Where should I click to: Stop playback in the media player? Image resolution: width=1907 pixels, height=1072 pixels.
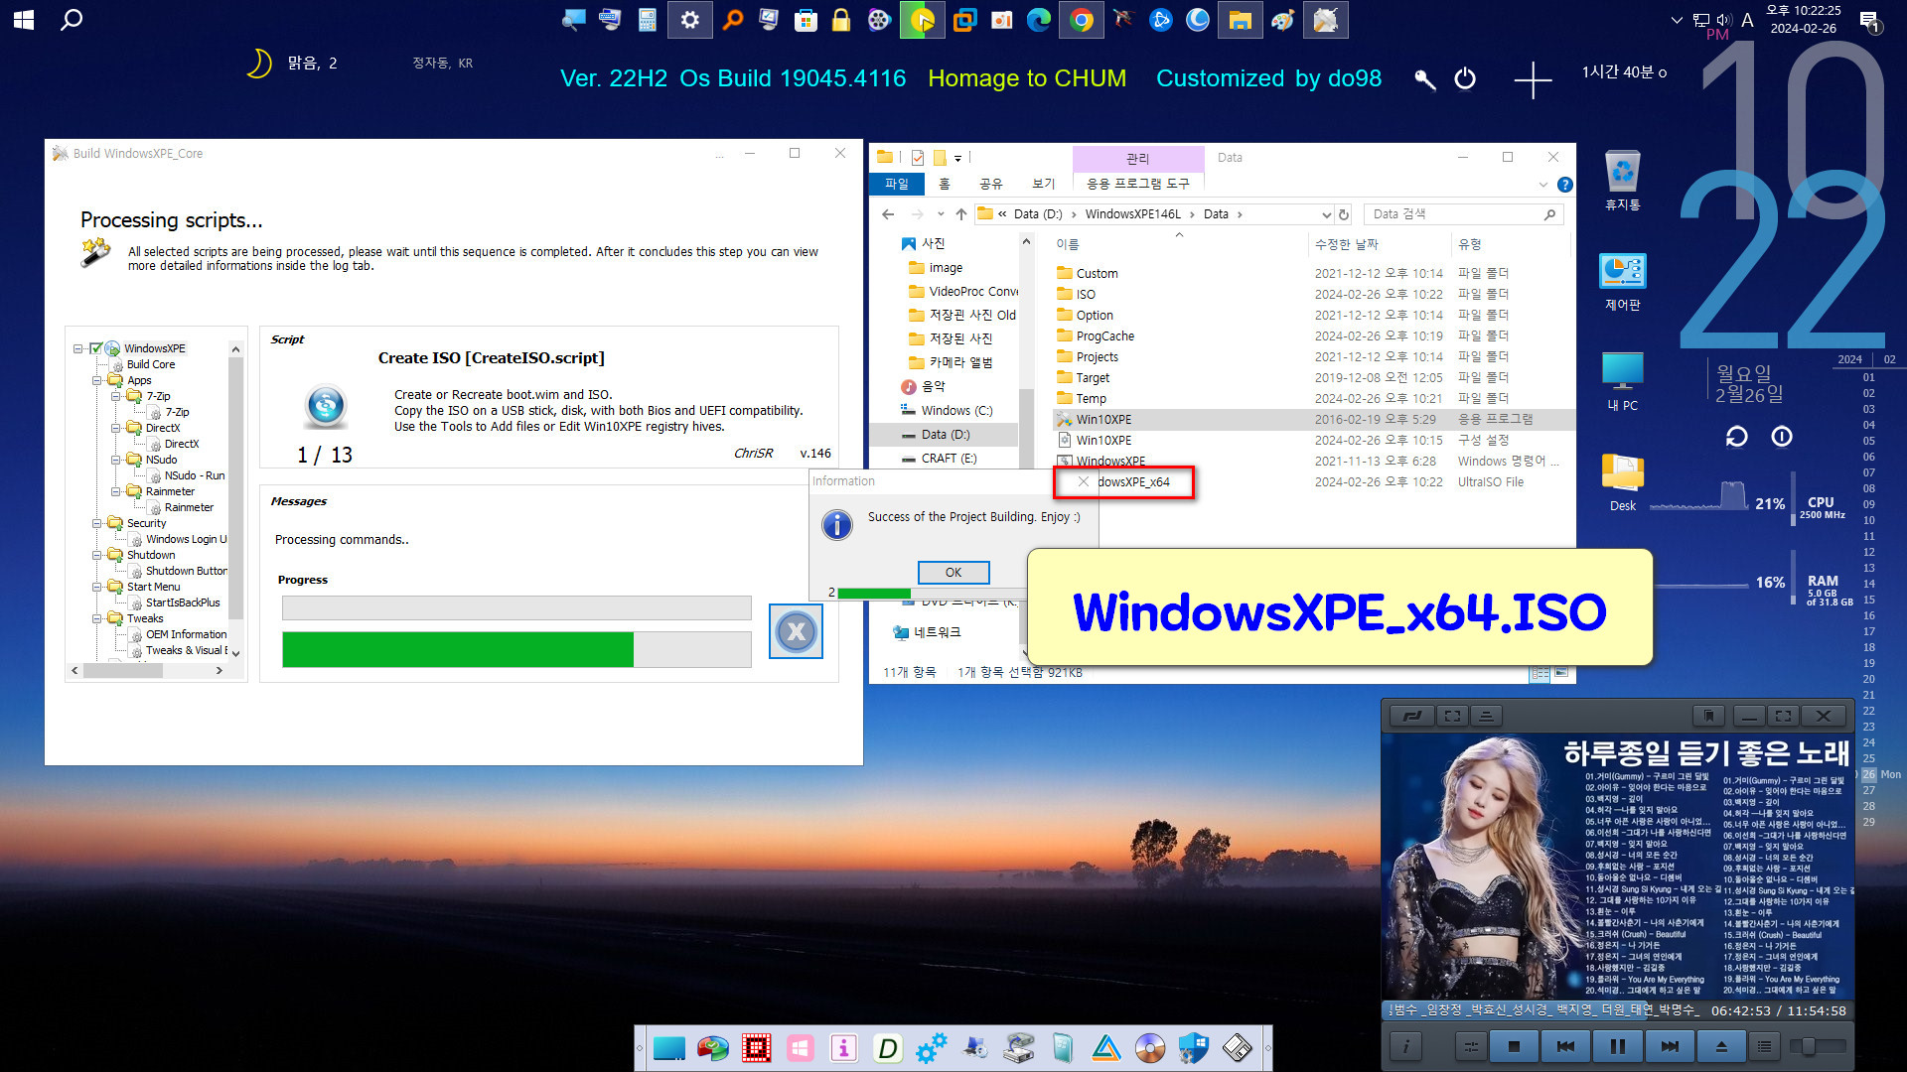(x=1514, y=1046)
